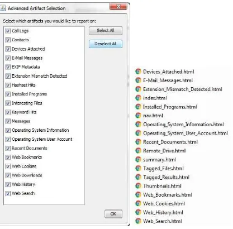
Task: Select the file name Web_Cookies.html
Action: pyautogui.click(x=164, y=204)
